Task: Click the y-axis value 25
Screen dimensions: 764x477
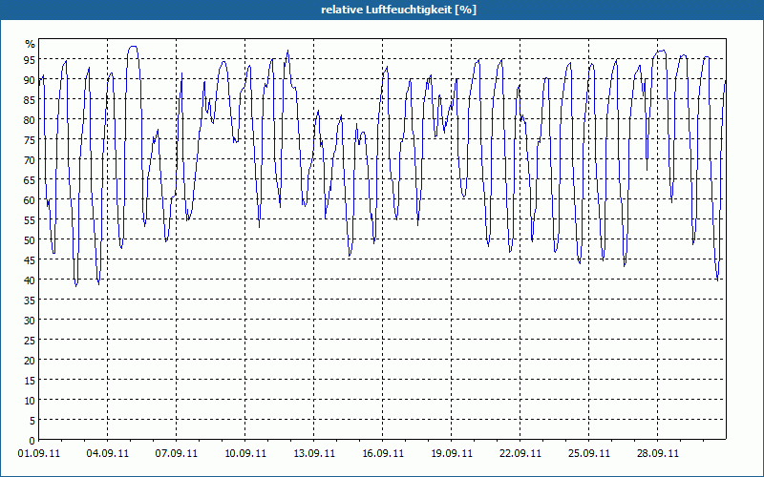Action: click(x=30, y=341)
